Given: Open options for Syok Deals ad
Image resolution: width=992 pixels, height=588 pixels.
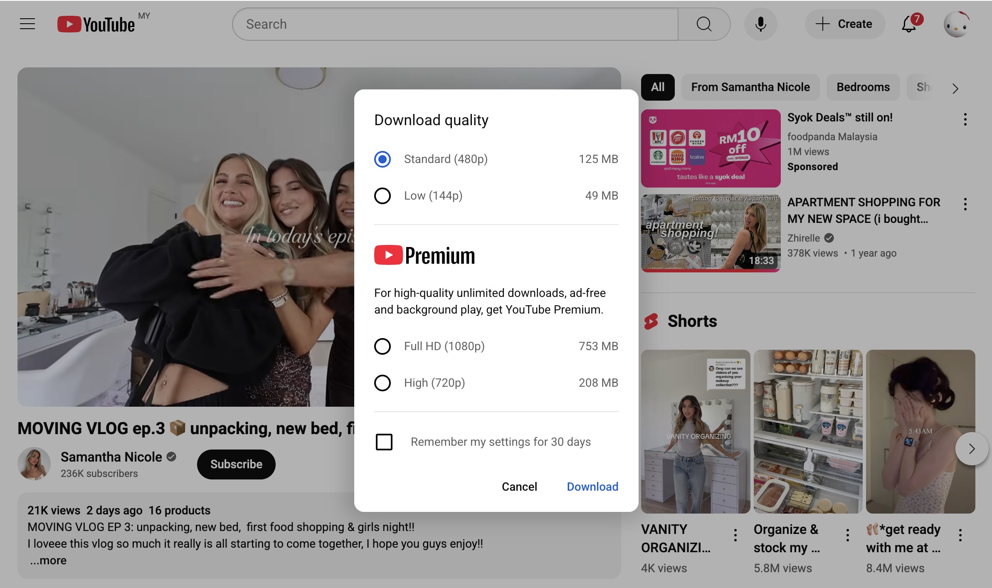Looking at the screenshot, I should [x=965, y=119].
